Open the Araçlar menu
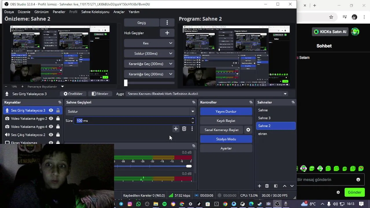Screen dimensions: 370x208 click(119, 12)
